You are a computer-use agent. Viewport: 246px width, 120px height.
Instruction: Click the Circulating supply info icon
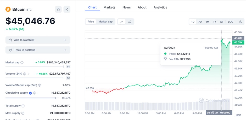35,93
